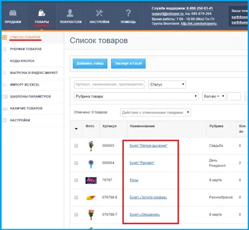Click the Добавить товар button

90,64
